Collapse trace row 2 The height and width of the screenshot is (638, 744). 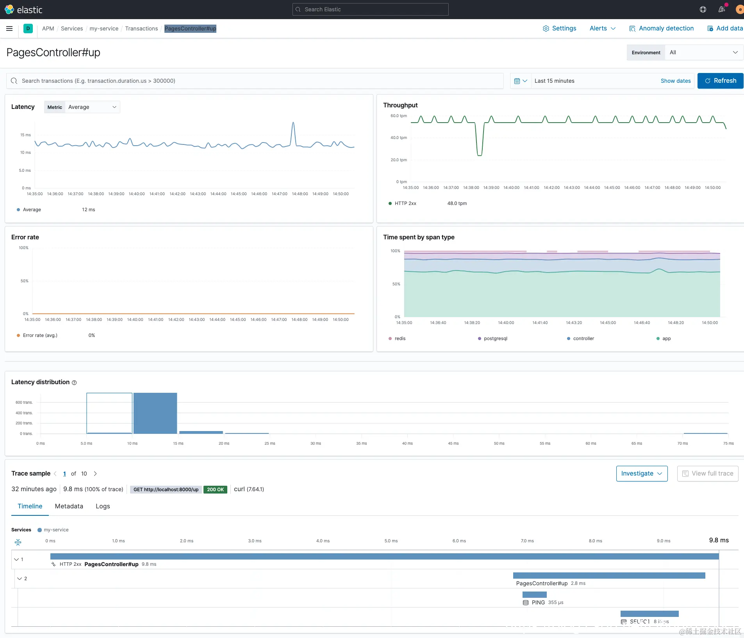[x=20, y=579]
